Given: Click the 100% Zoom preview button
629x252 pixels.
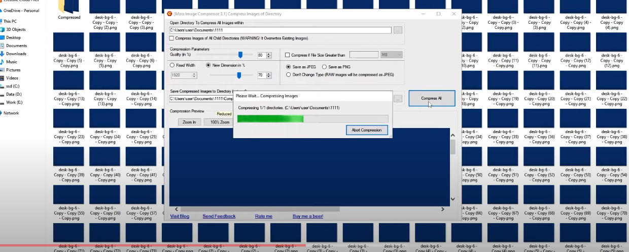Looking at the screenshot, I should click(x=218, y=122).
